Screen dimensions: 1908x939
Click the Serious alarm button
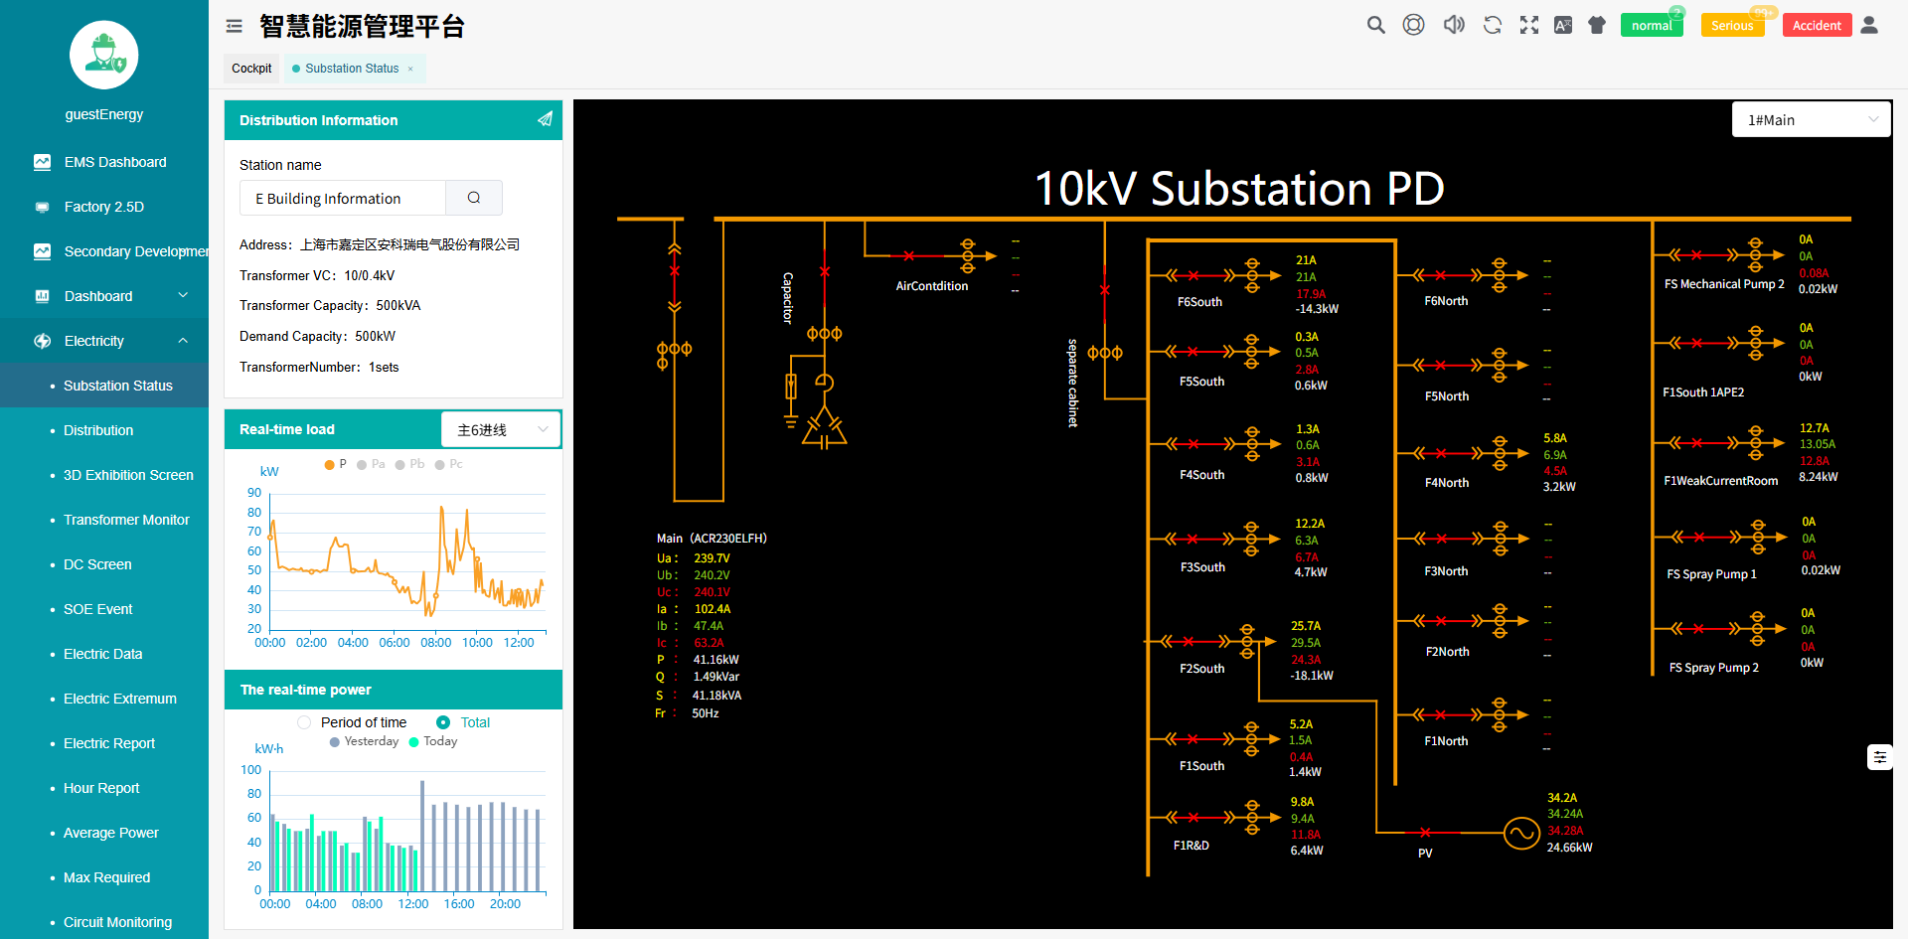coord(1732,25)
